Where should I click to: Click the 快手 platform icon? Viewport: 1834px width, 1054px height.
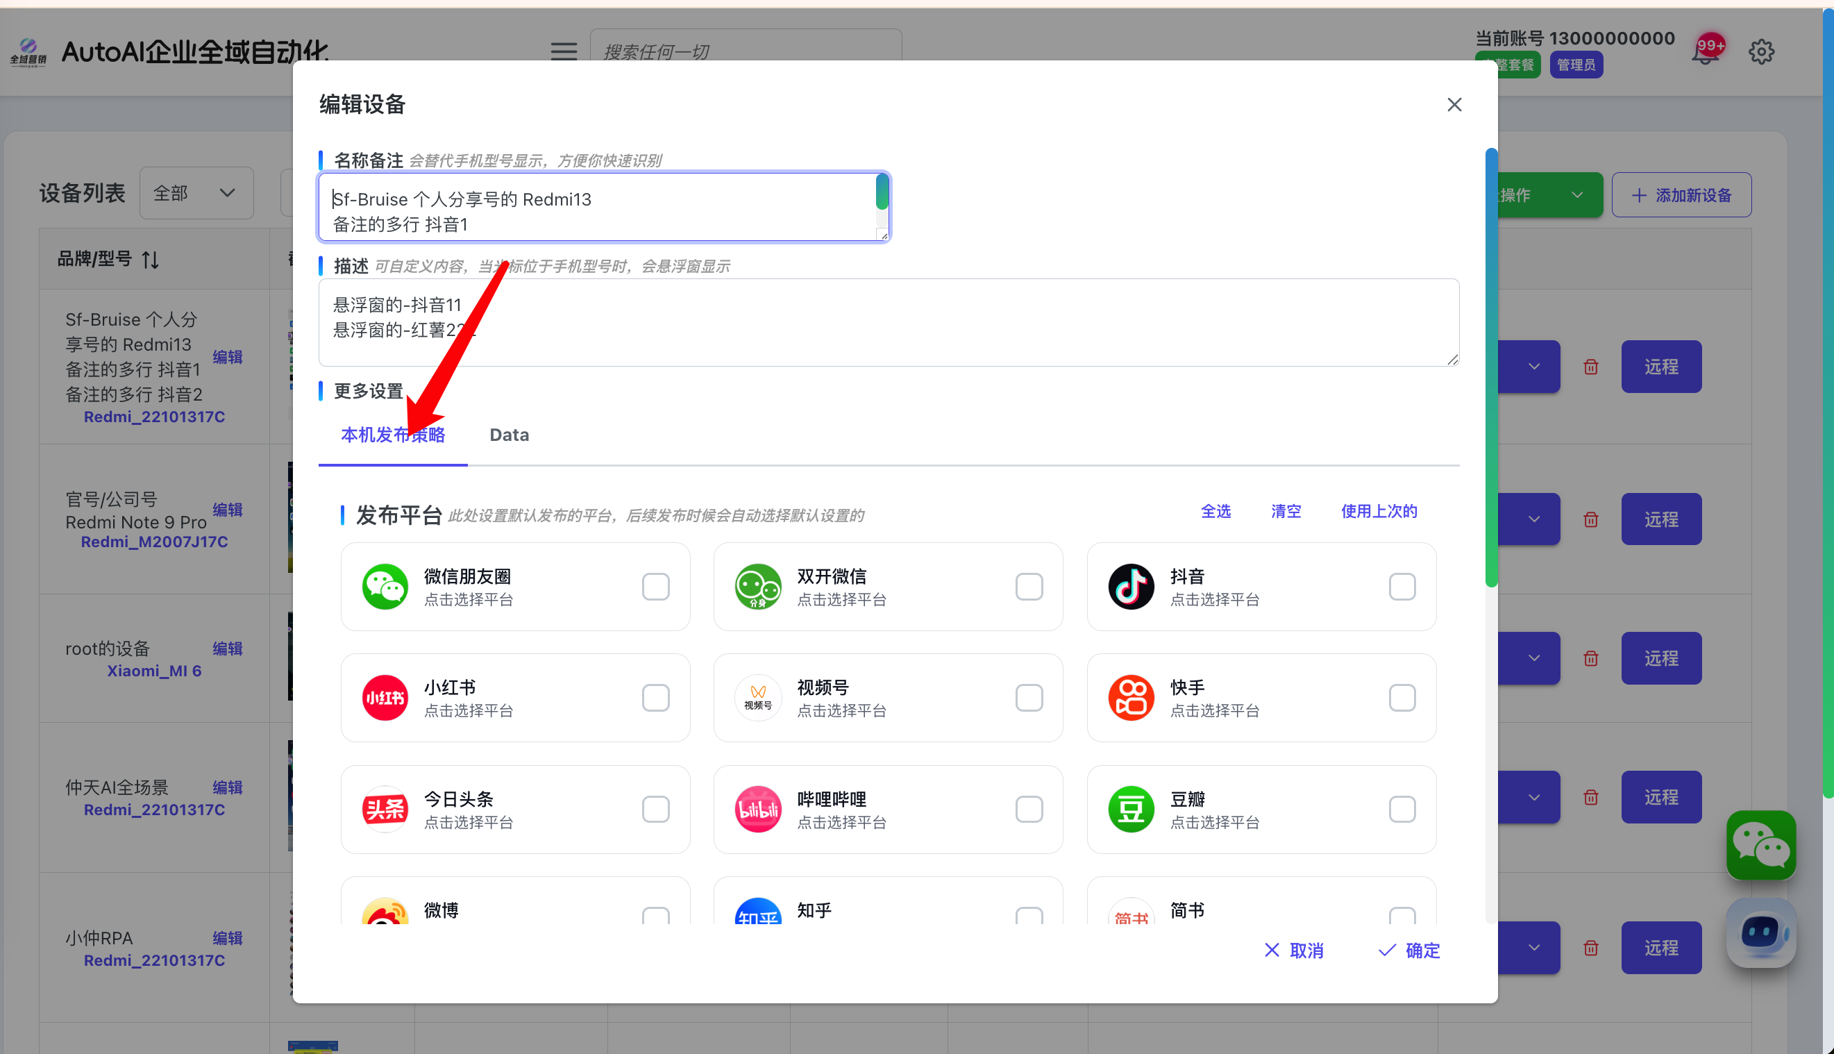[x=1131, y=698]
